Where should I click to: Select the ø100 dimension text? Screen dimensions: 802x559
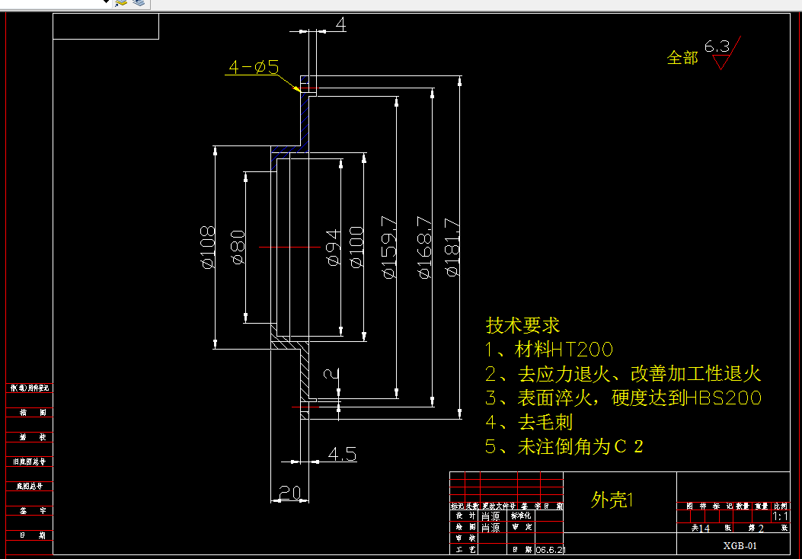pyautogui.click(x=356, y=248)
